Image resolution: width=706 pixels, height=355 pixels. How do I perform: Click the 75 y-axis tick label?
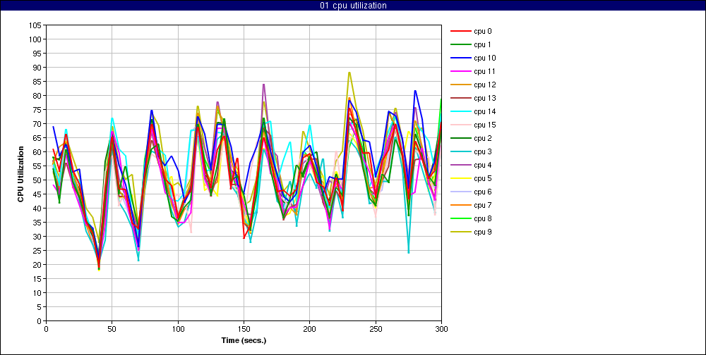tap(38, 110)
